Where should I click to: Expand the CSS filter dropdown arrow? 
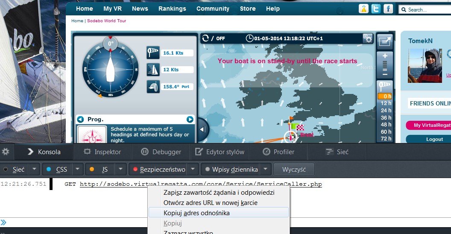pyautogui.click(x=77, y=170)
